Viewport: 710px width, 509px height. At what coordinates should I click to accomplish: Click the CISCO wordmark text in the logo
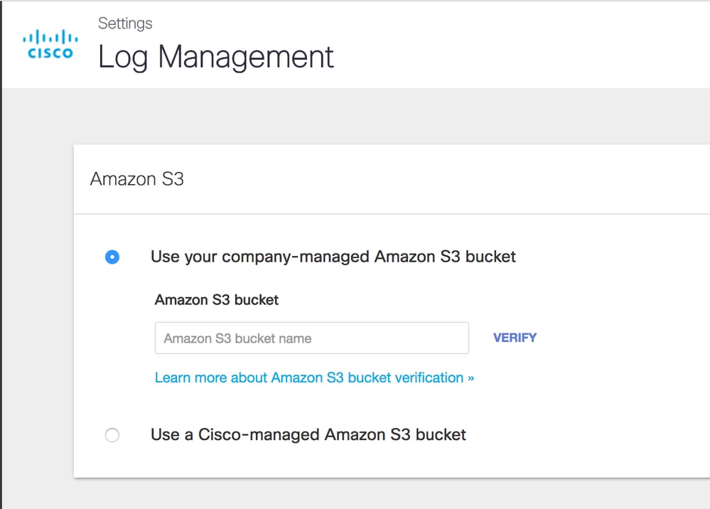[x=50, y=53]
